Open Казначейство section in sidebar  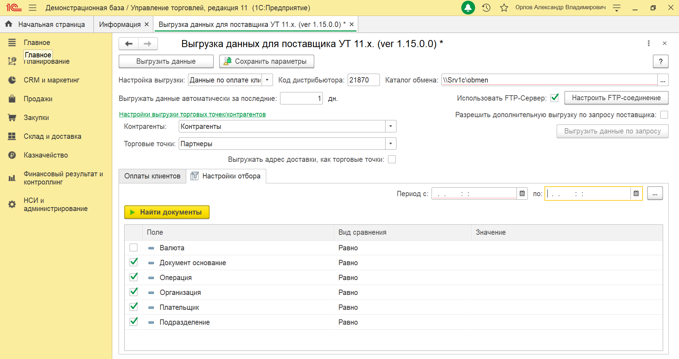tap(46, 155)
